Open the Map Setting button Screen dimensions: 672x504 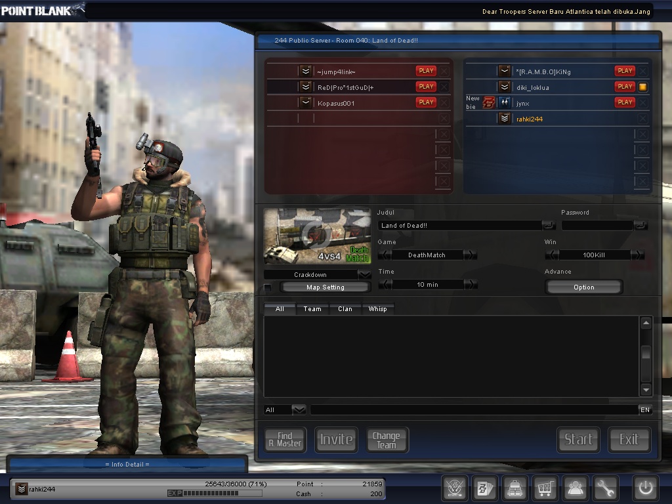(325, 287)
